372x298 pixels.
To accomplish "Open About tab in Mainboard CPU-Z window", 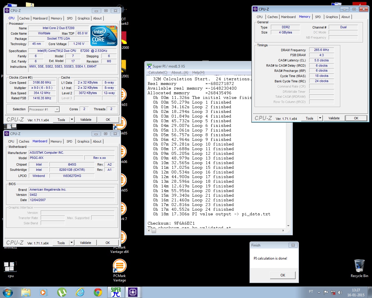I will (x=97, y=141).
